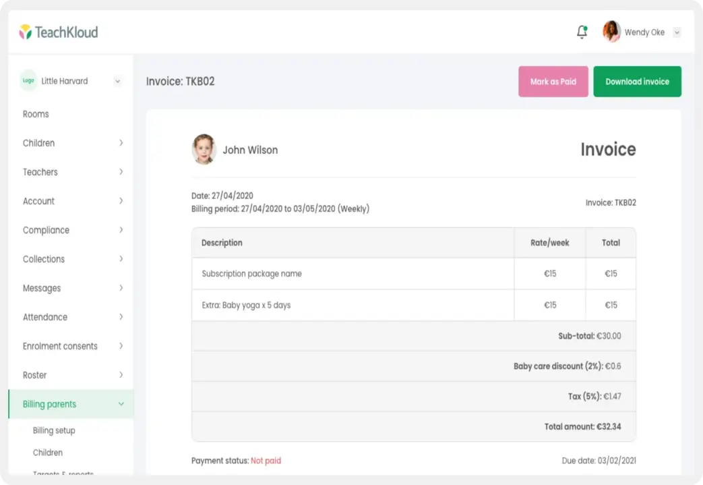Expand the Teachers chevron
Image resolution: width=703 pixels, height=485 pixels.
(x=121, y=172)
